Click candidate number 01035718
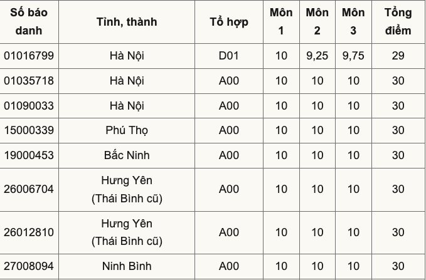The height and width of the screenshot is (280, 426). [29, 81]
